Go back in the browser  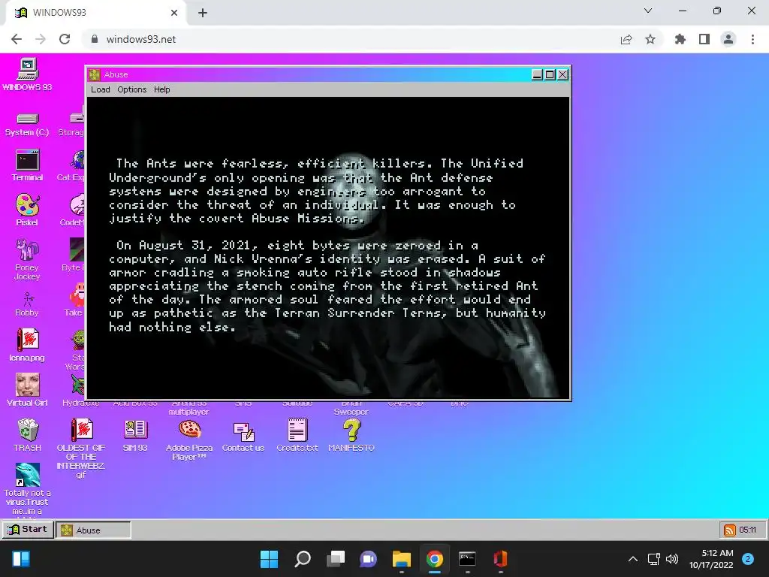pyautogui.click(x=17, y=39)
